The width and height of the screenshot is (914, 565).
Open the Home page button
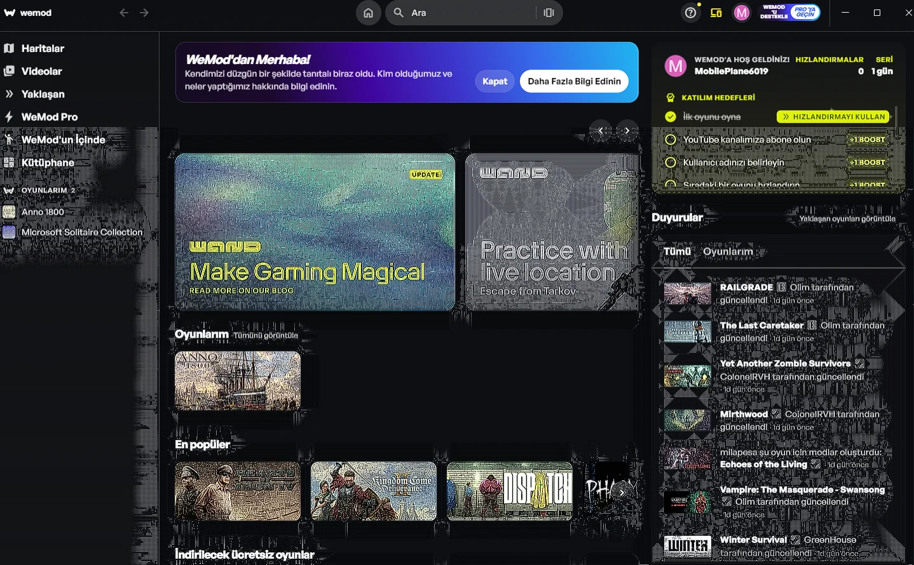368,13
